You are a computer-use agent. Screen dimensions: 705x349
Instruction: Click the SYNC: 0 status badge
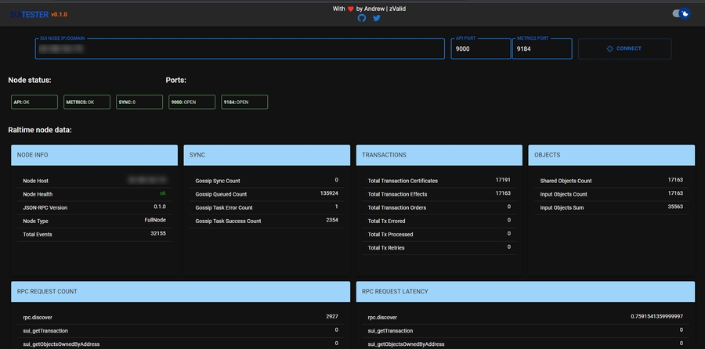tap(139, 102)
